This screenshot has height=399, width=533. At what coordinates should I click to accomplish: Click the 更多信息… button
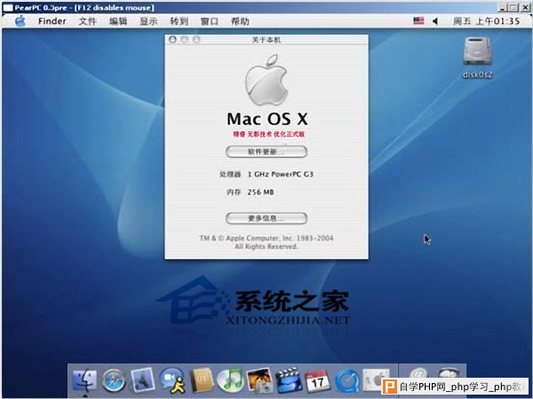(x=266, y=218)
